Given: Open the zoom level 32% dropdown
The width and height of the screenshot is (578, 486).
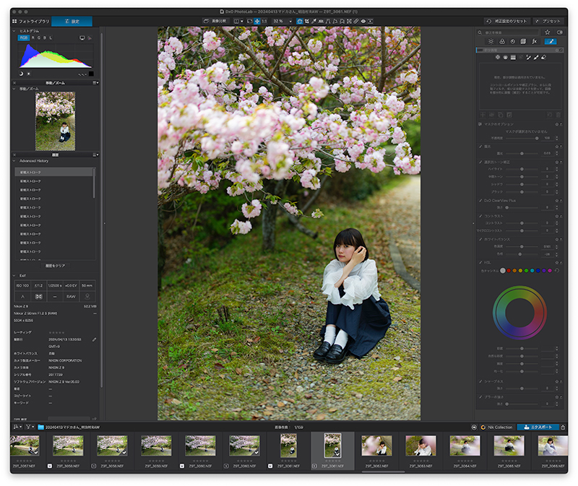Looking at the screenshot, I should pyautogui.click(x=282, y=22).
